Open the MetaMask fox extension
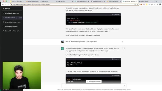This screenshot has height=91, width=162. click(x=141, y=5)
